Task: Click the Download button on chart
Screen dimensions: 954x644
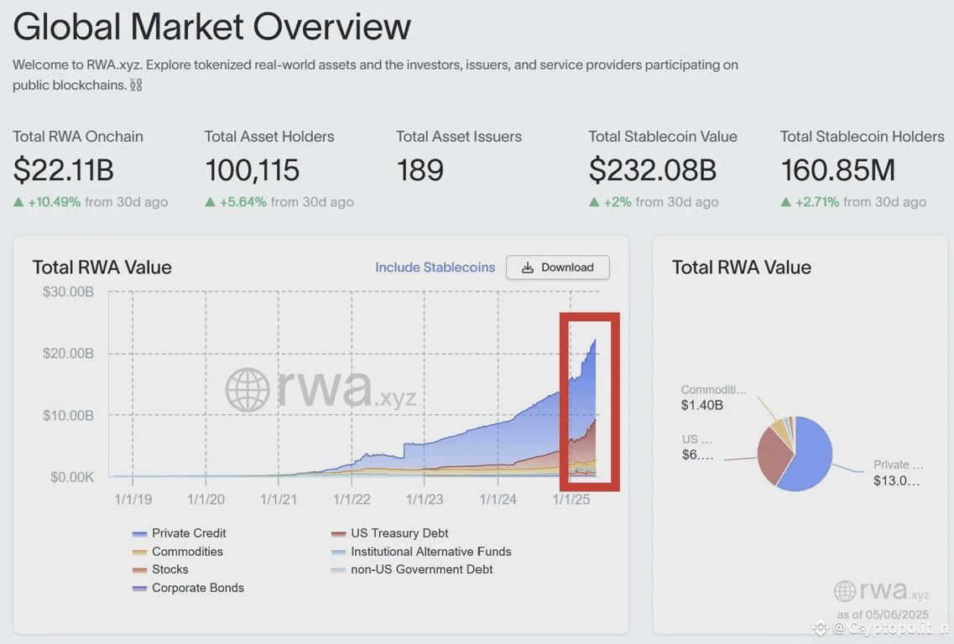Action: [557, 267]
